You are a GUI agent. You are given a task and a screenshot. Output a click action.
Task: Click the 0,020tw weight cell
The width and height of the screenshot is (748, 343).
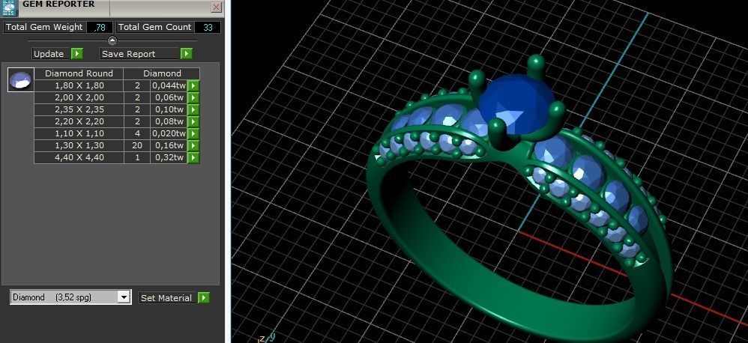(169, 133)
